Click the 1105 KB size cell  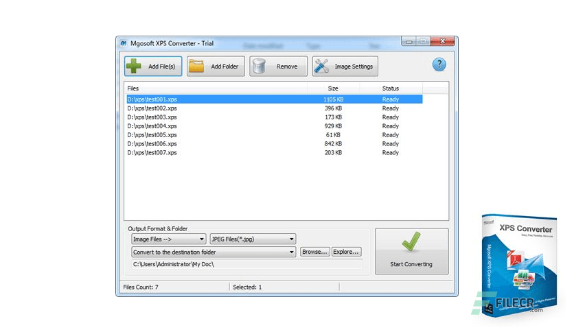click(333, 99)
